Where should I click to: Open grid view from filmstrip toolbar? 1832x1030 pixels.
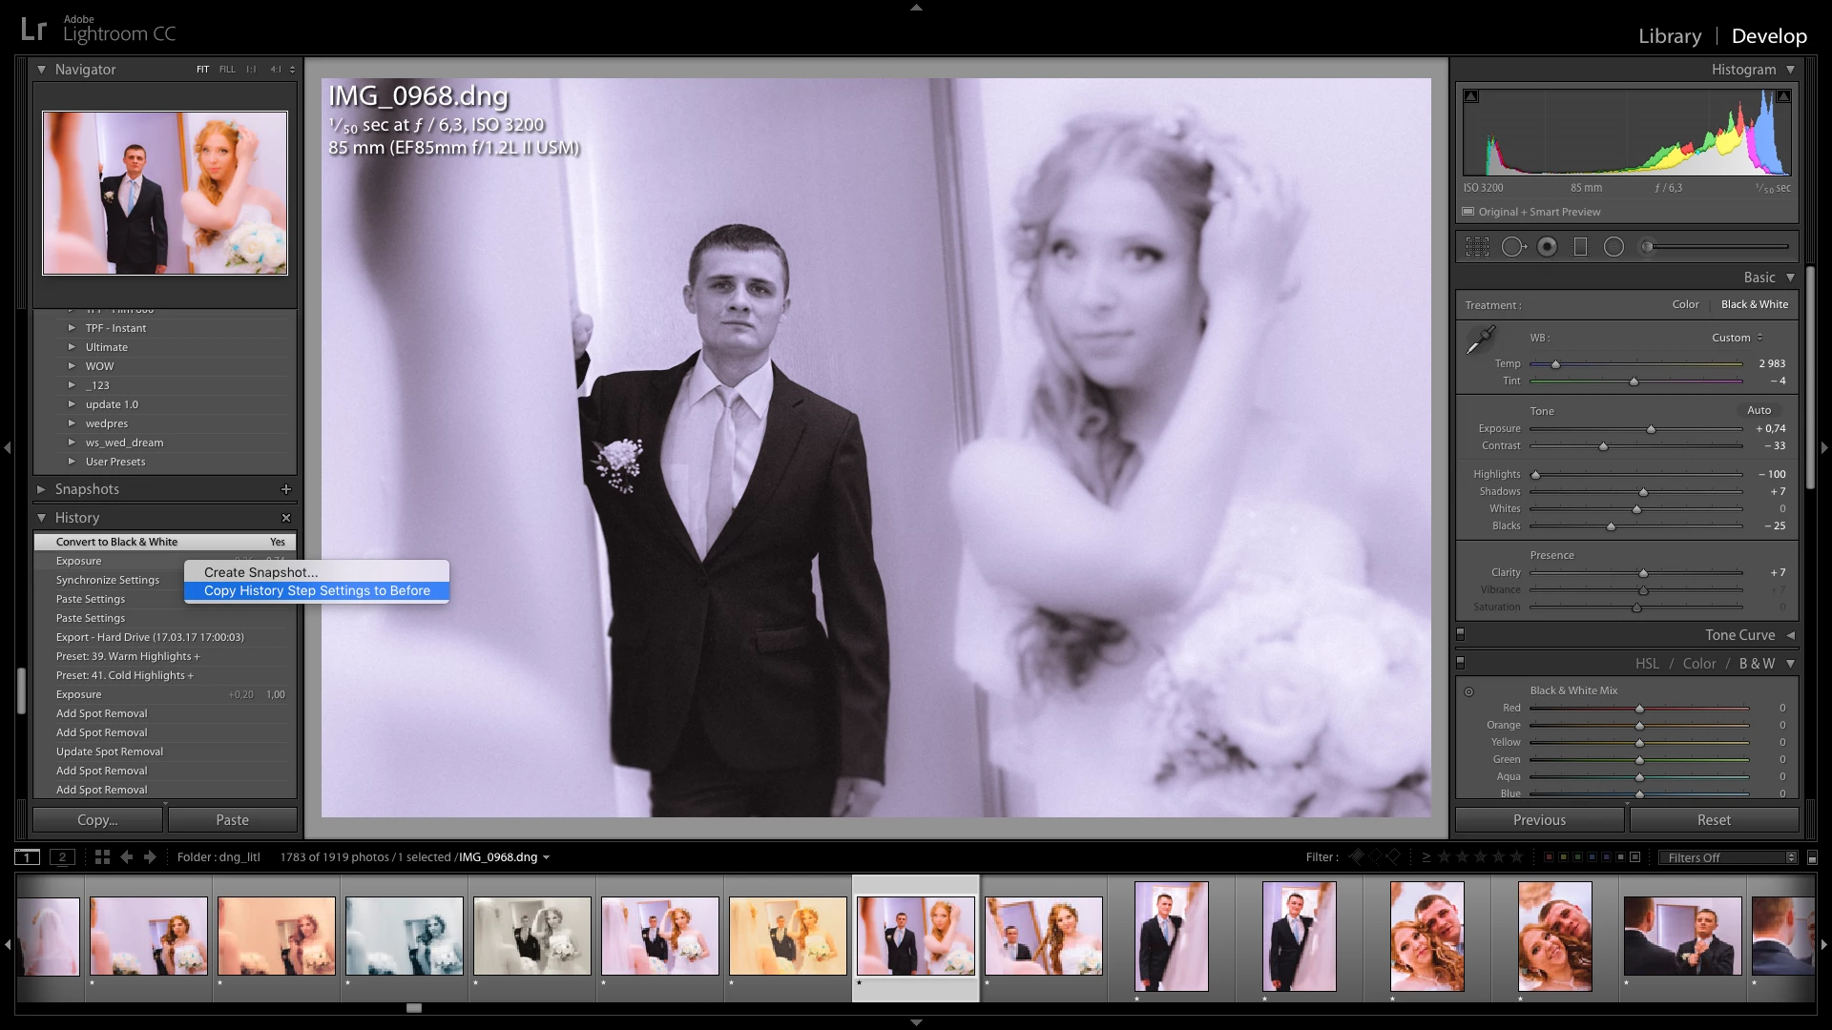pos(102,856)
